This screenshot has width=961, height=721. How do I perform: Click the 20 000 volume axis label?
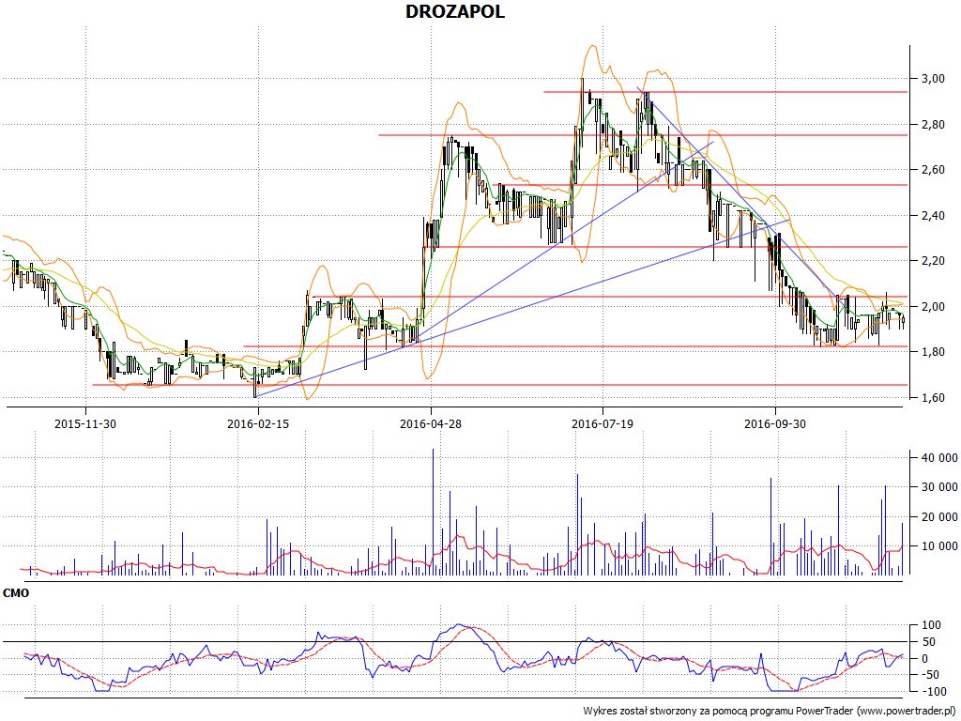(x=938, y=517)
